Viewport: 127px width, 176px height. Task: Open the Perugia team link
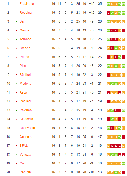tap(25, 172)
